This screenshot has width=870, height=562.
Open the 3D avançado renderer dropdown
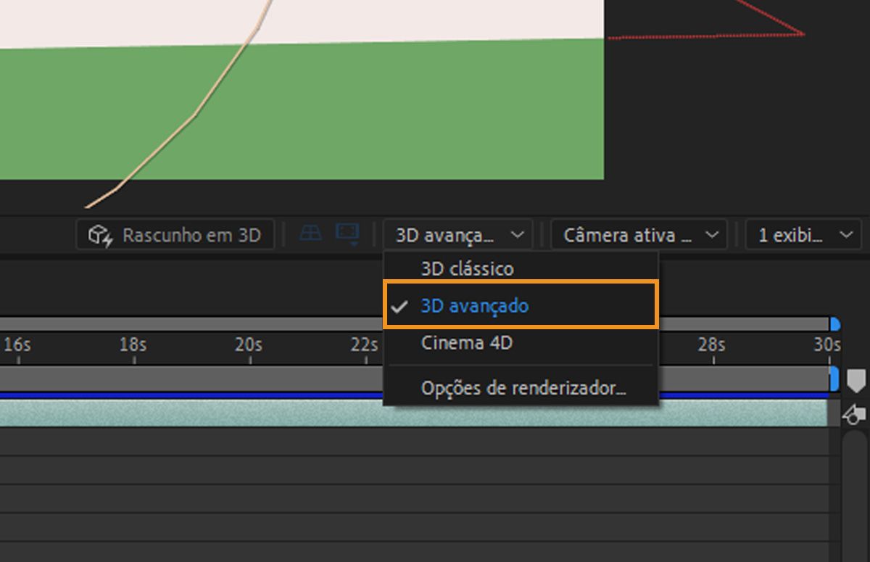458,234
